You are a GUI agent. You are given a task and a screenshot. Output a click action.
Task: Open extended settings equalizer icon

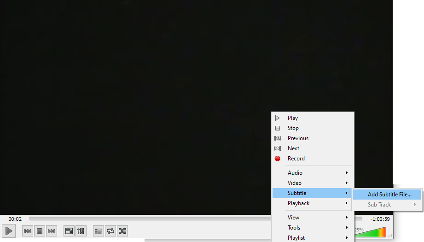pos(81,231)
